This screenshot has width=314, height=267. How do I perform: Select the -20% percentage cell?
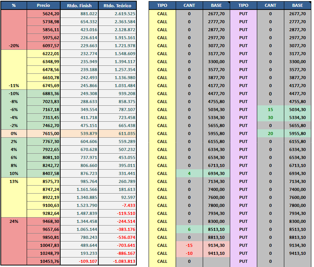pyautogui.click(x=14, y=46)
